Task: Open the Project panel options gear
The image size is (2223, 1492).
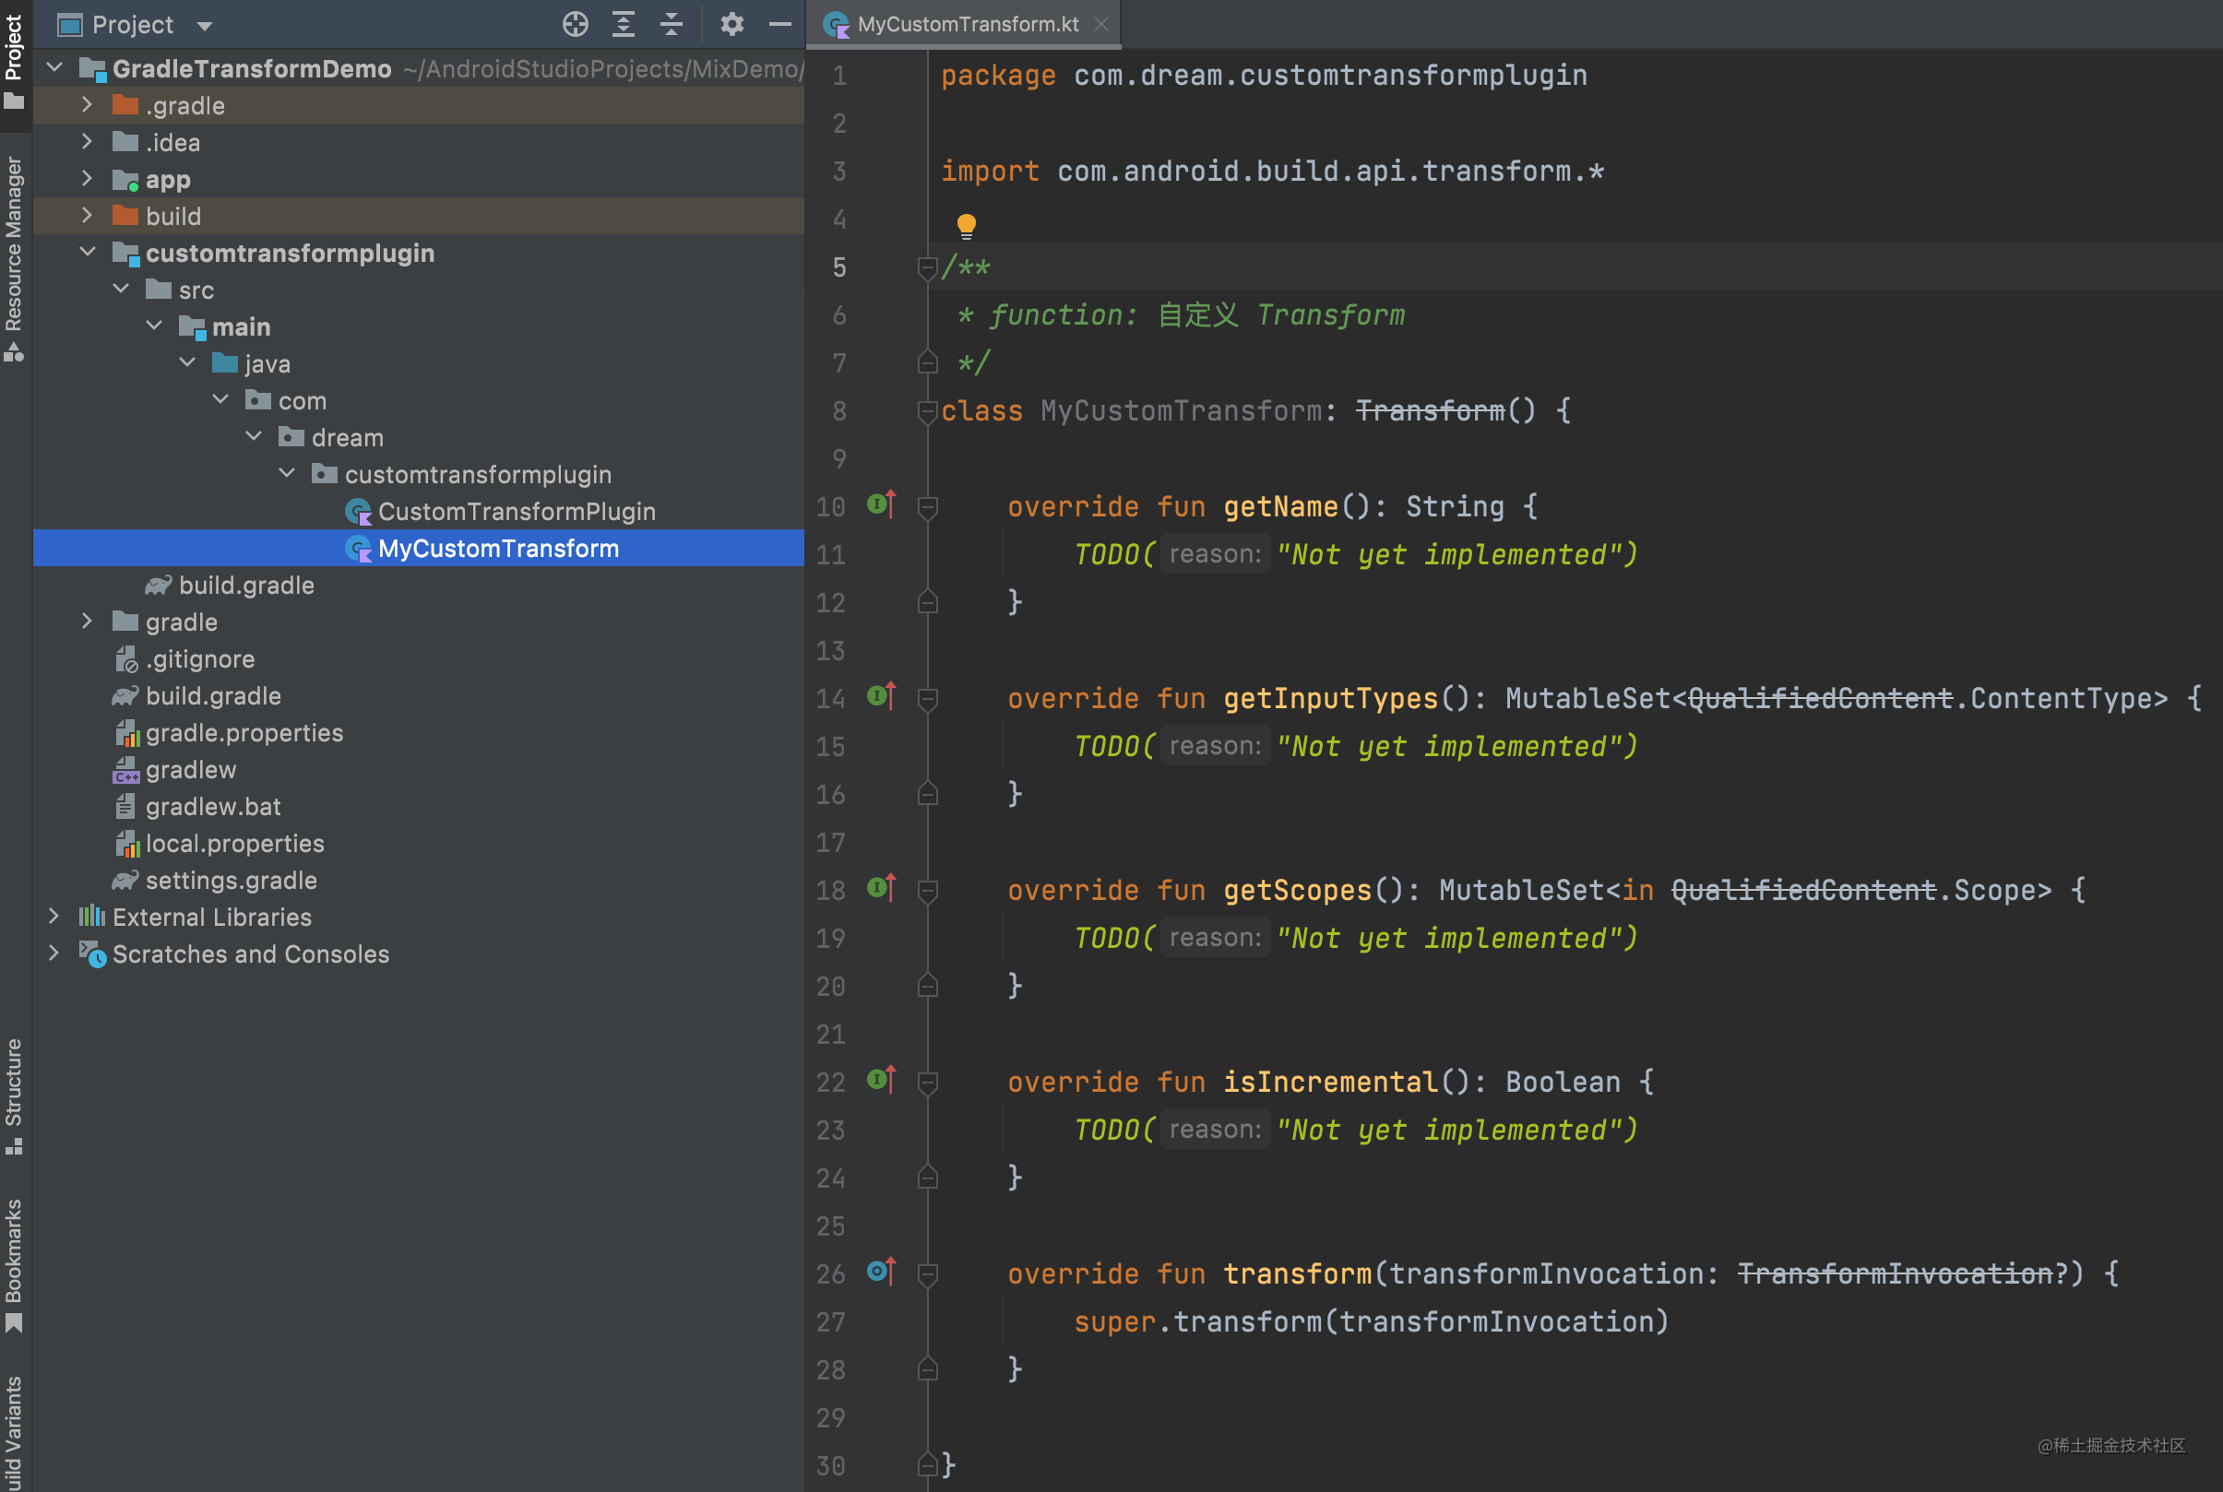Action: point(731,24)
